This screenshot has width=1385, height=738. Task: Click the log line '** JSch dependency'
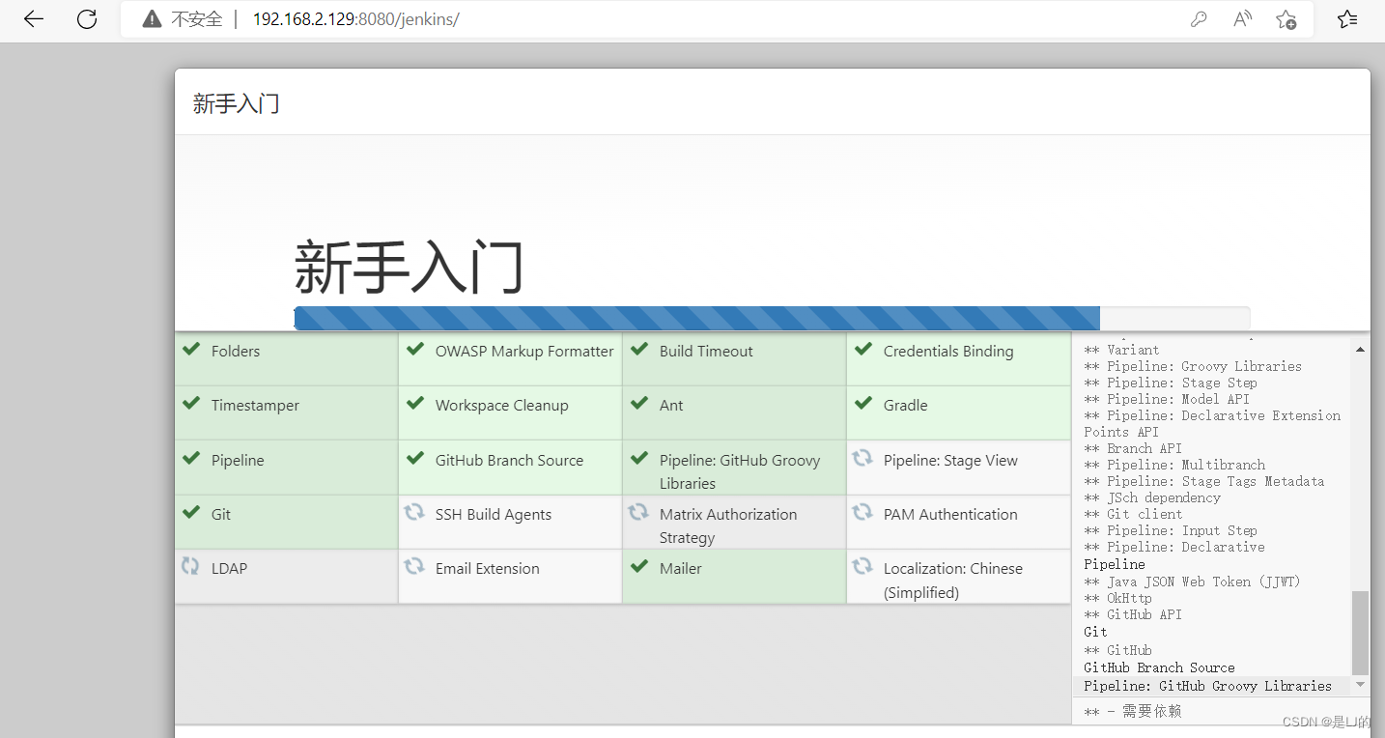[1152, 497]
